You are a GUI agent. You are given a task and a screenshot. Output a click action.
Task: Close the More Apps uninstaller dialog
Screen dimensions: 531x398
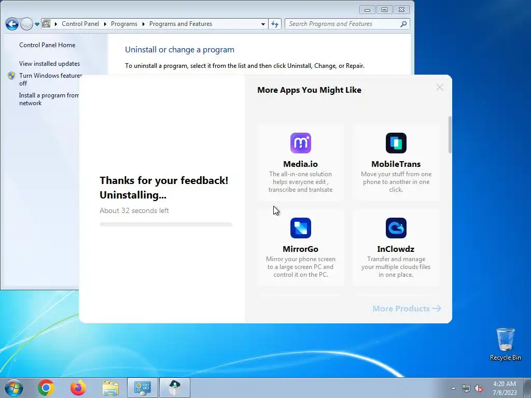pos(440,87)
